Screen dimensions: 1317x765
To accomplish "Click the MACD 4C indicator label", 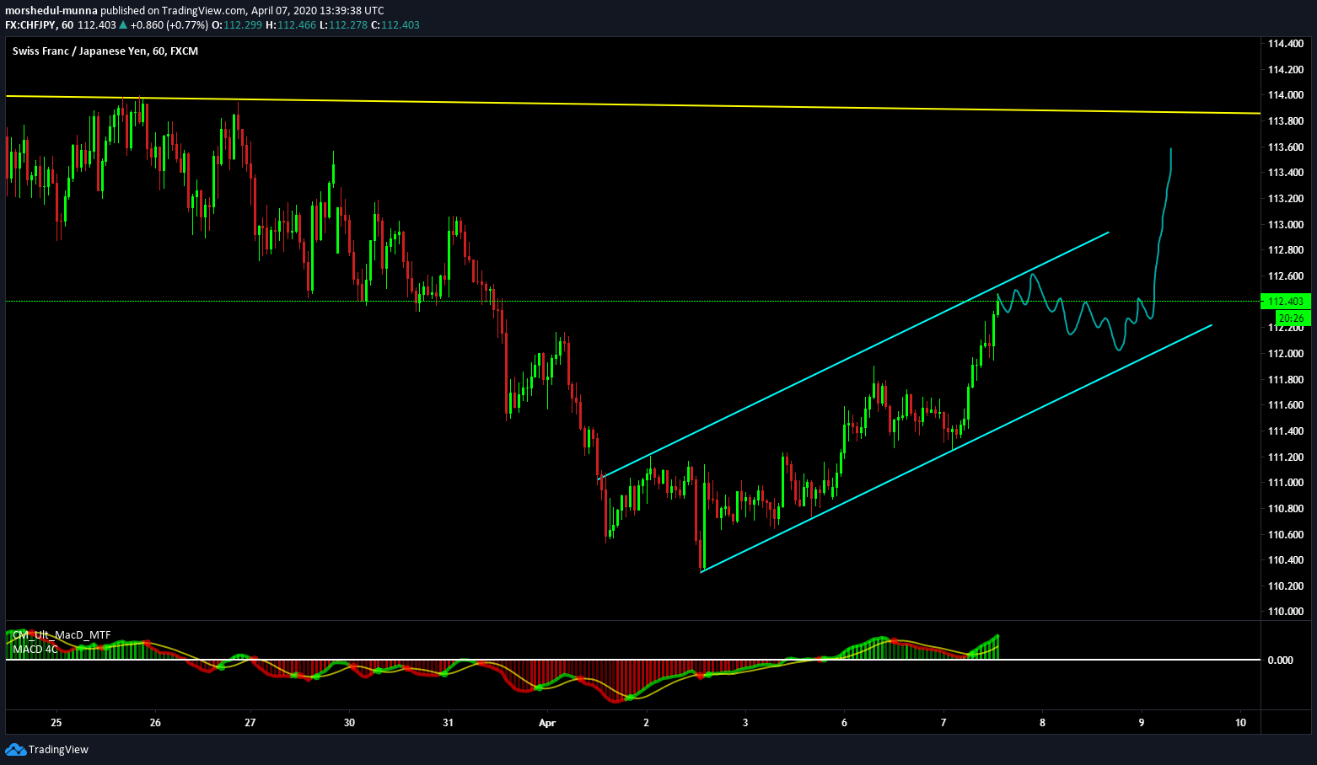I will tap(35, 650).
